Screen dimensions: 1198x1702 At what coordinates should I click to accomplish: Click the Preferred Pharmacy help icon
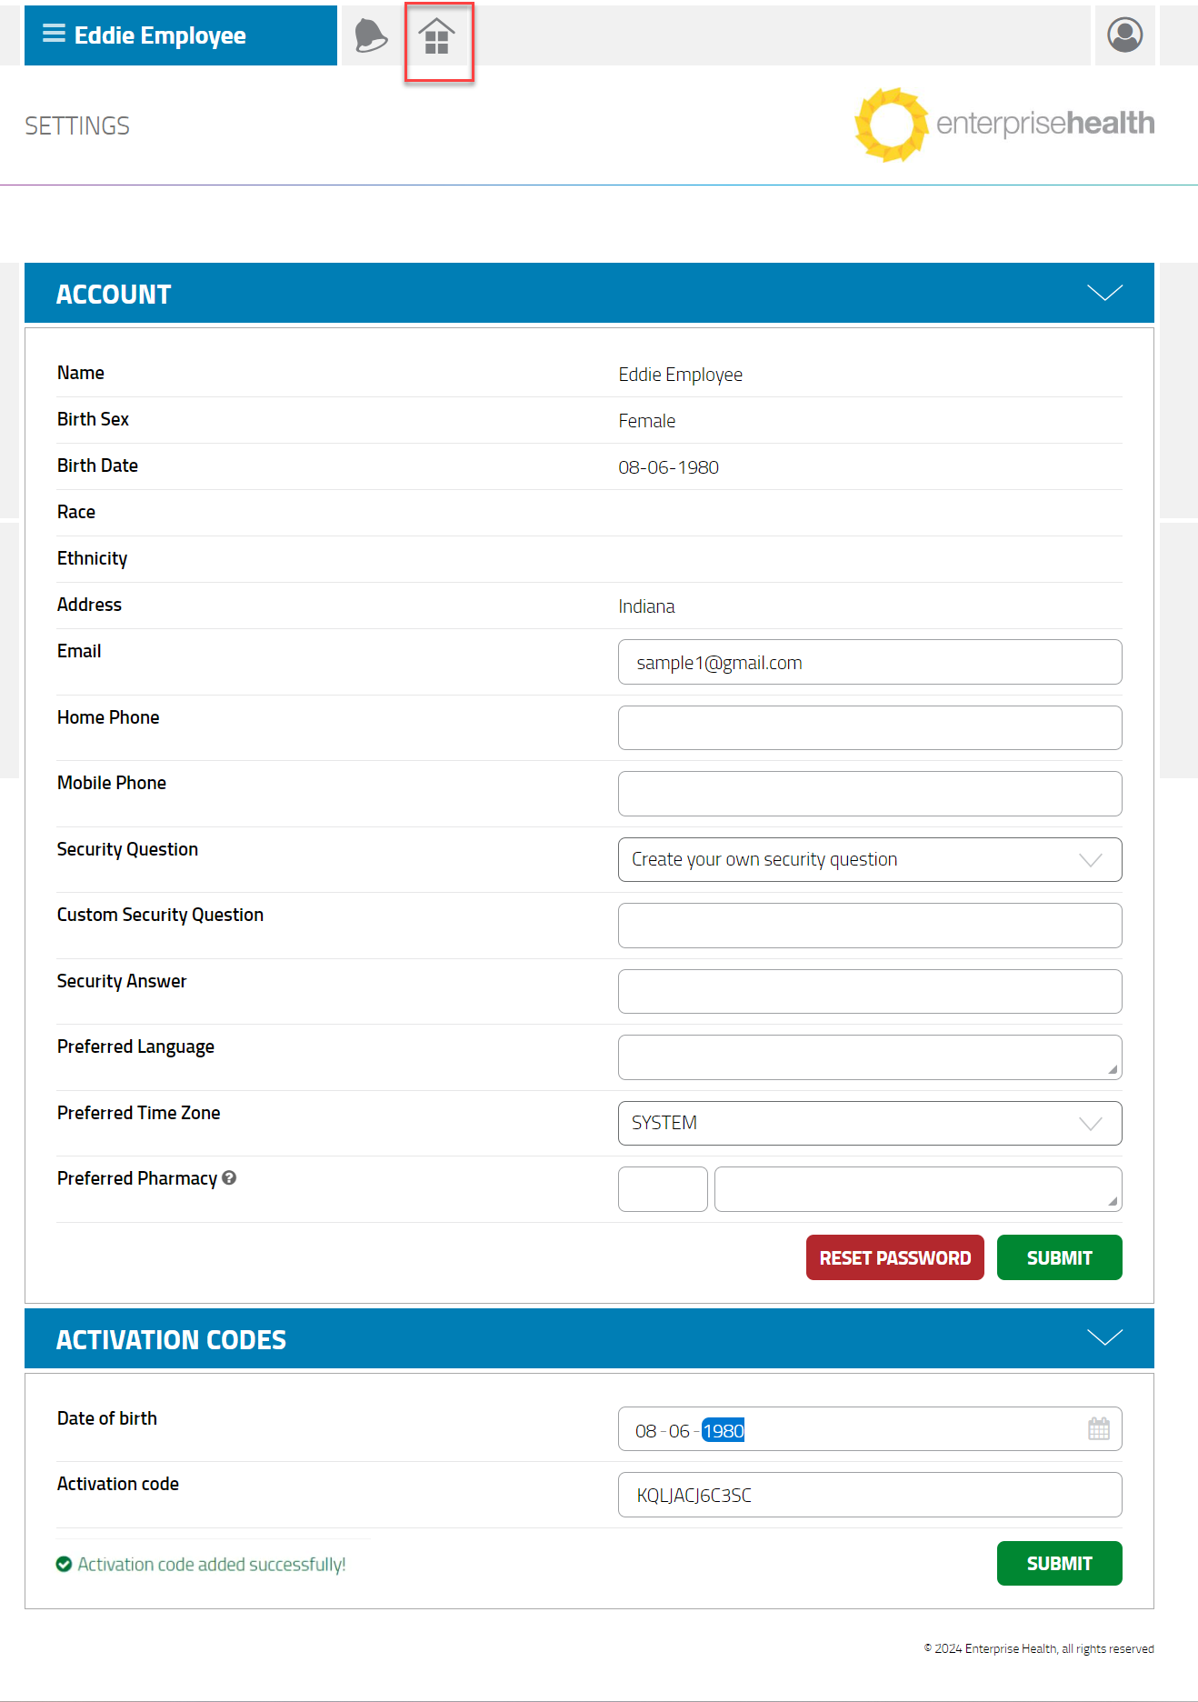(229, 1177)
